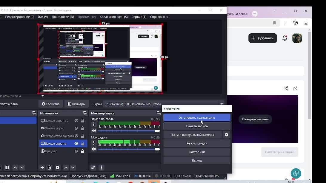Screen dimensions: 326x183
Task: Click the share icon above stream preview
Action: [x=286, y=89]
